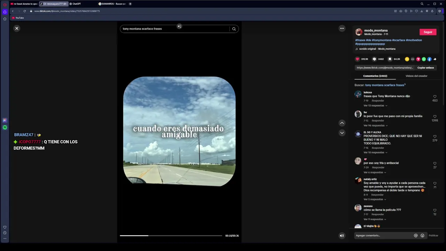This screenshot has height=251, width=446.
Task: Like the video with the heart icon
Action: tap(357, 59)
